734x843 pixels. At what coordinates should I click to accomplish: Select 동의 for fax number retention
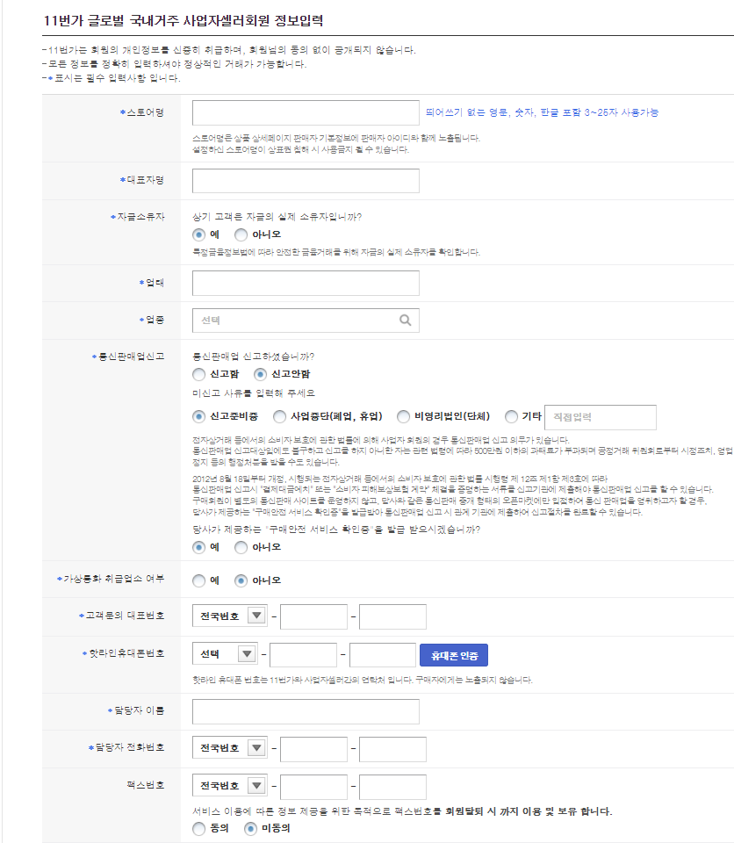pos(199,828)
